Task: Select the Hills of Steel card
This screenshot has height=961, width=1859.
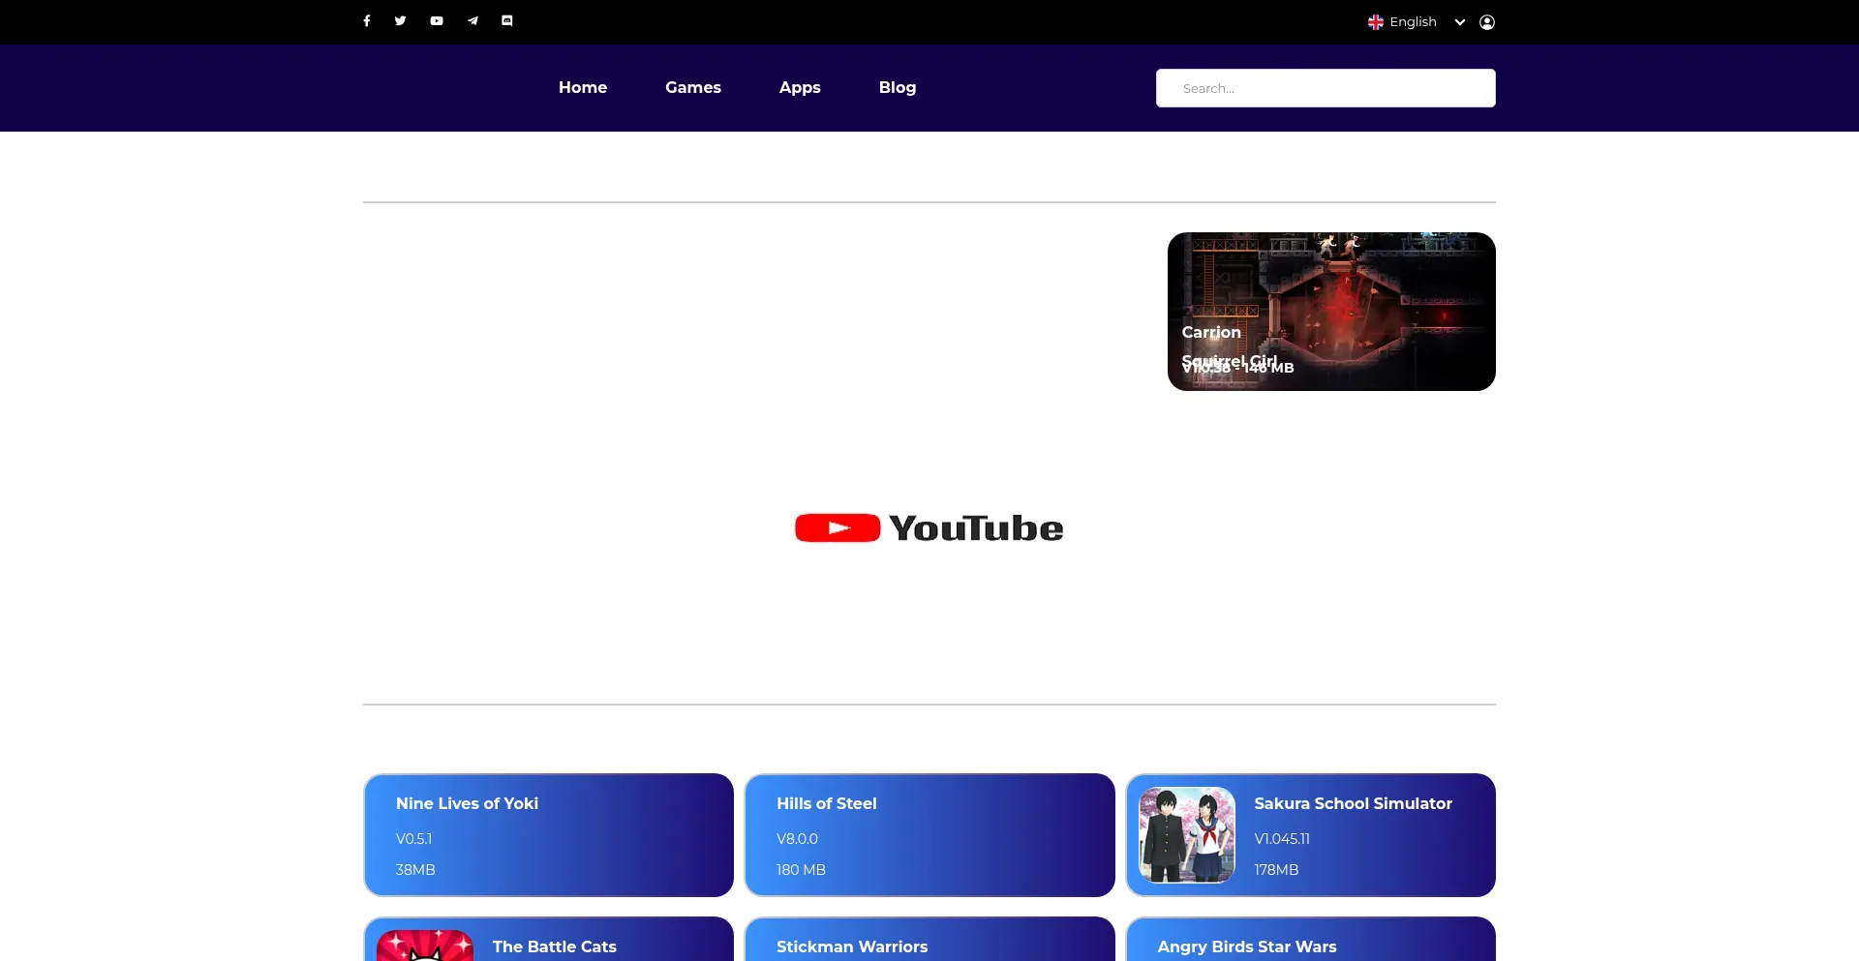Action: [929, 835]
